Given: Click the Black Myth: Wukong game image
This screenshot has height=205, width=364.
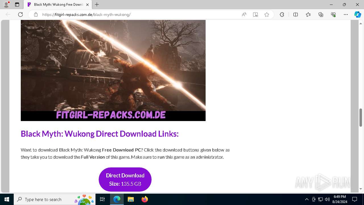Looking at the screenshot, I should [113, 70].
